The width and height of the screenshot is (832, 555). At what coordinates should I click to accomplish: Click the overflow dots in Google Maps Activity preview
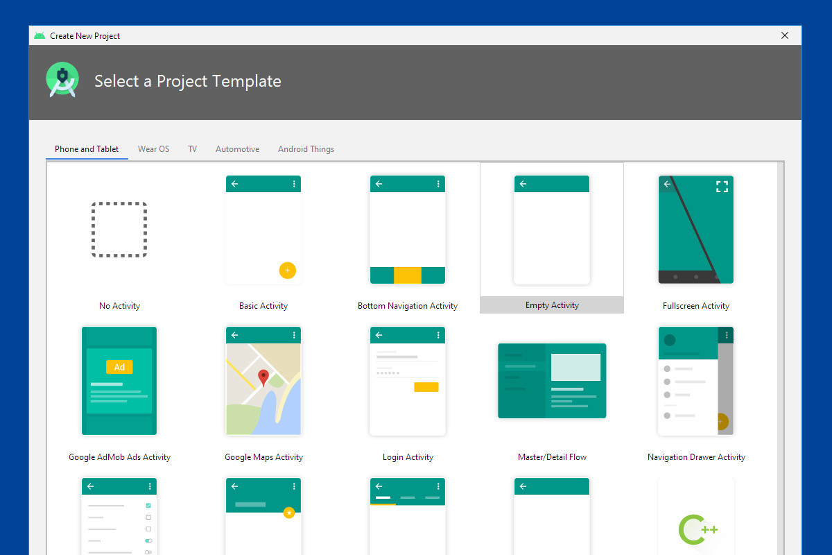[294, 335]
